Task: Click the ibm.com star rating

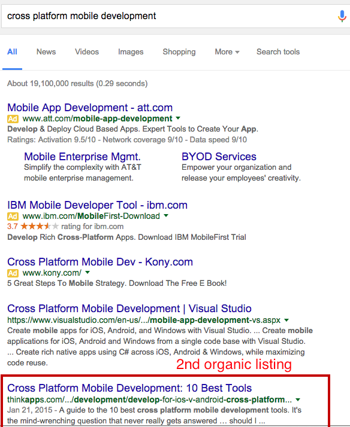Action: tap(40, 226)
